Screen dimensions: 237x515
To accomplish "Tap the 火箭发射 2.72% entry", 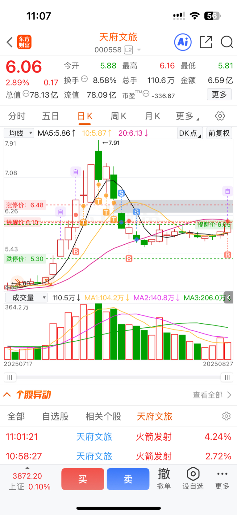I will point(118,456).
